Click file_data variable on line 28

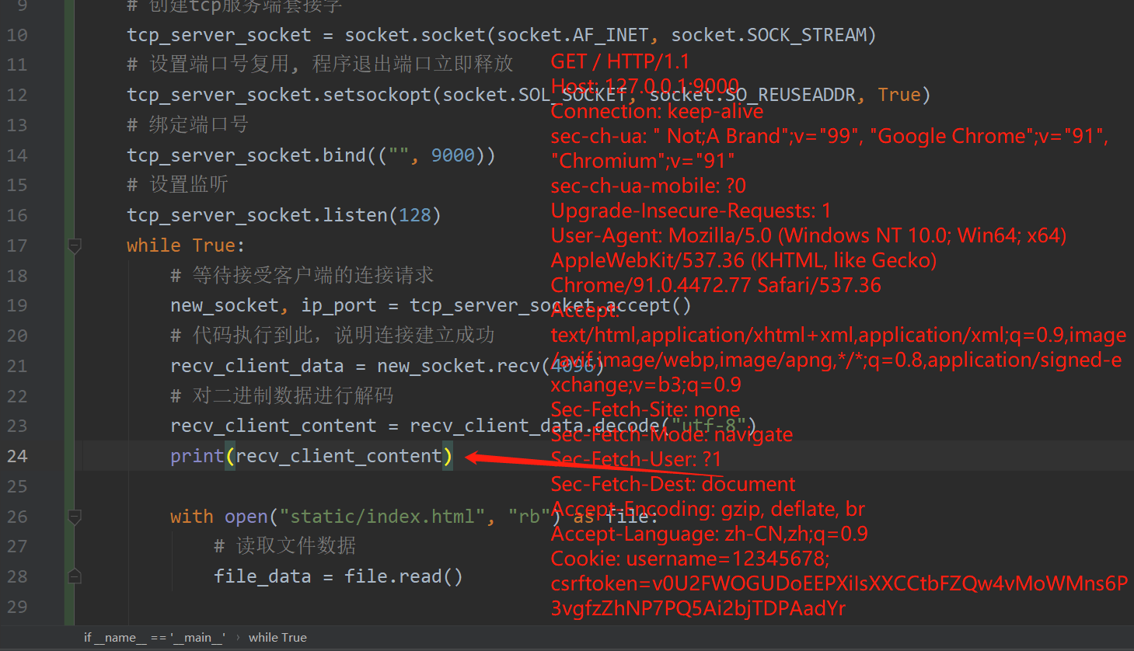click(x=263, y=576)
